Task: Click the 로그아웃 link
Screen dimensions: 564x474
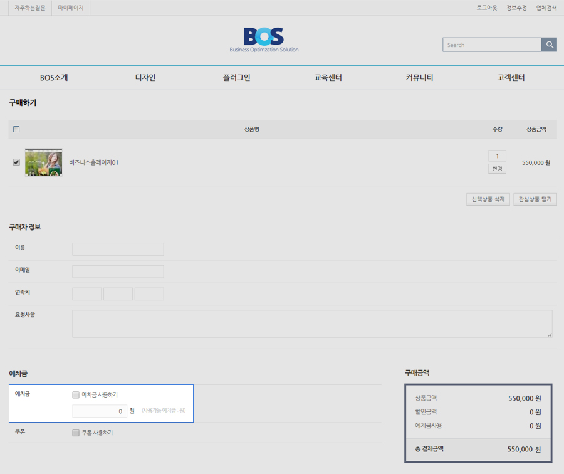Action: coord(487,8)
